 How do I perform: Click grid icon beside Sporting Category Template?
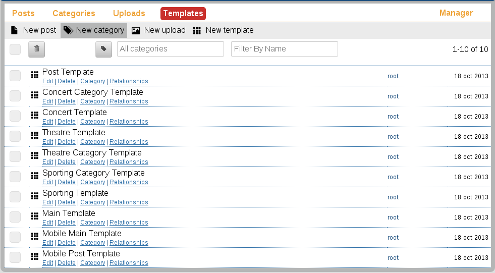pos(35,176)
